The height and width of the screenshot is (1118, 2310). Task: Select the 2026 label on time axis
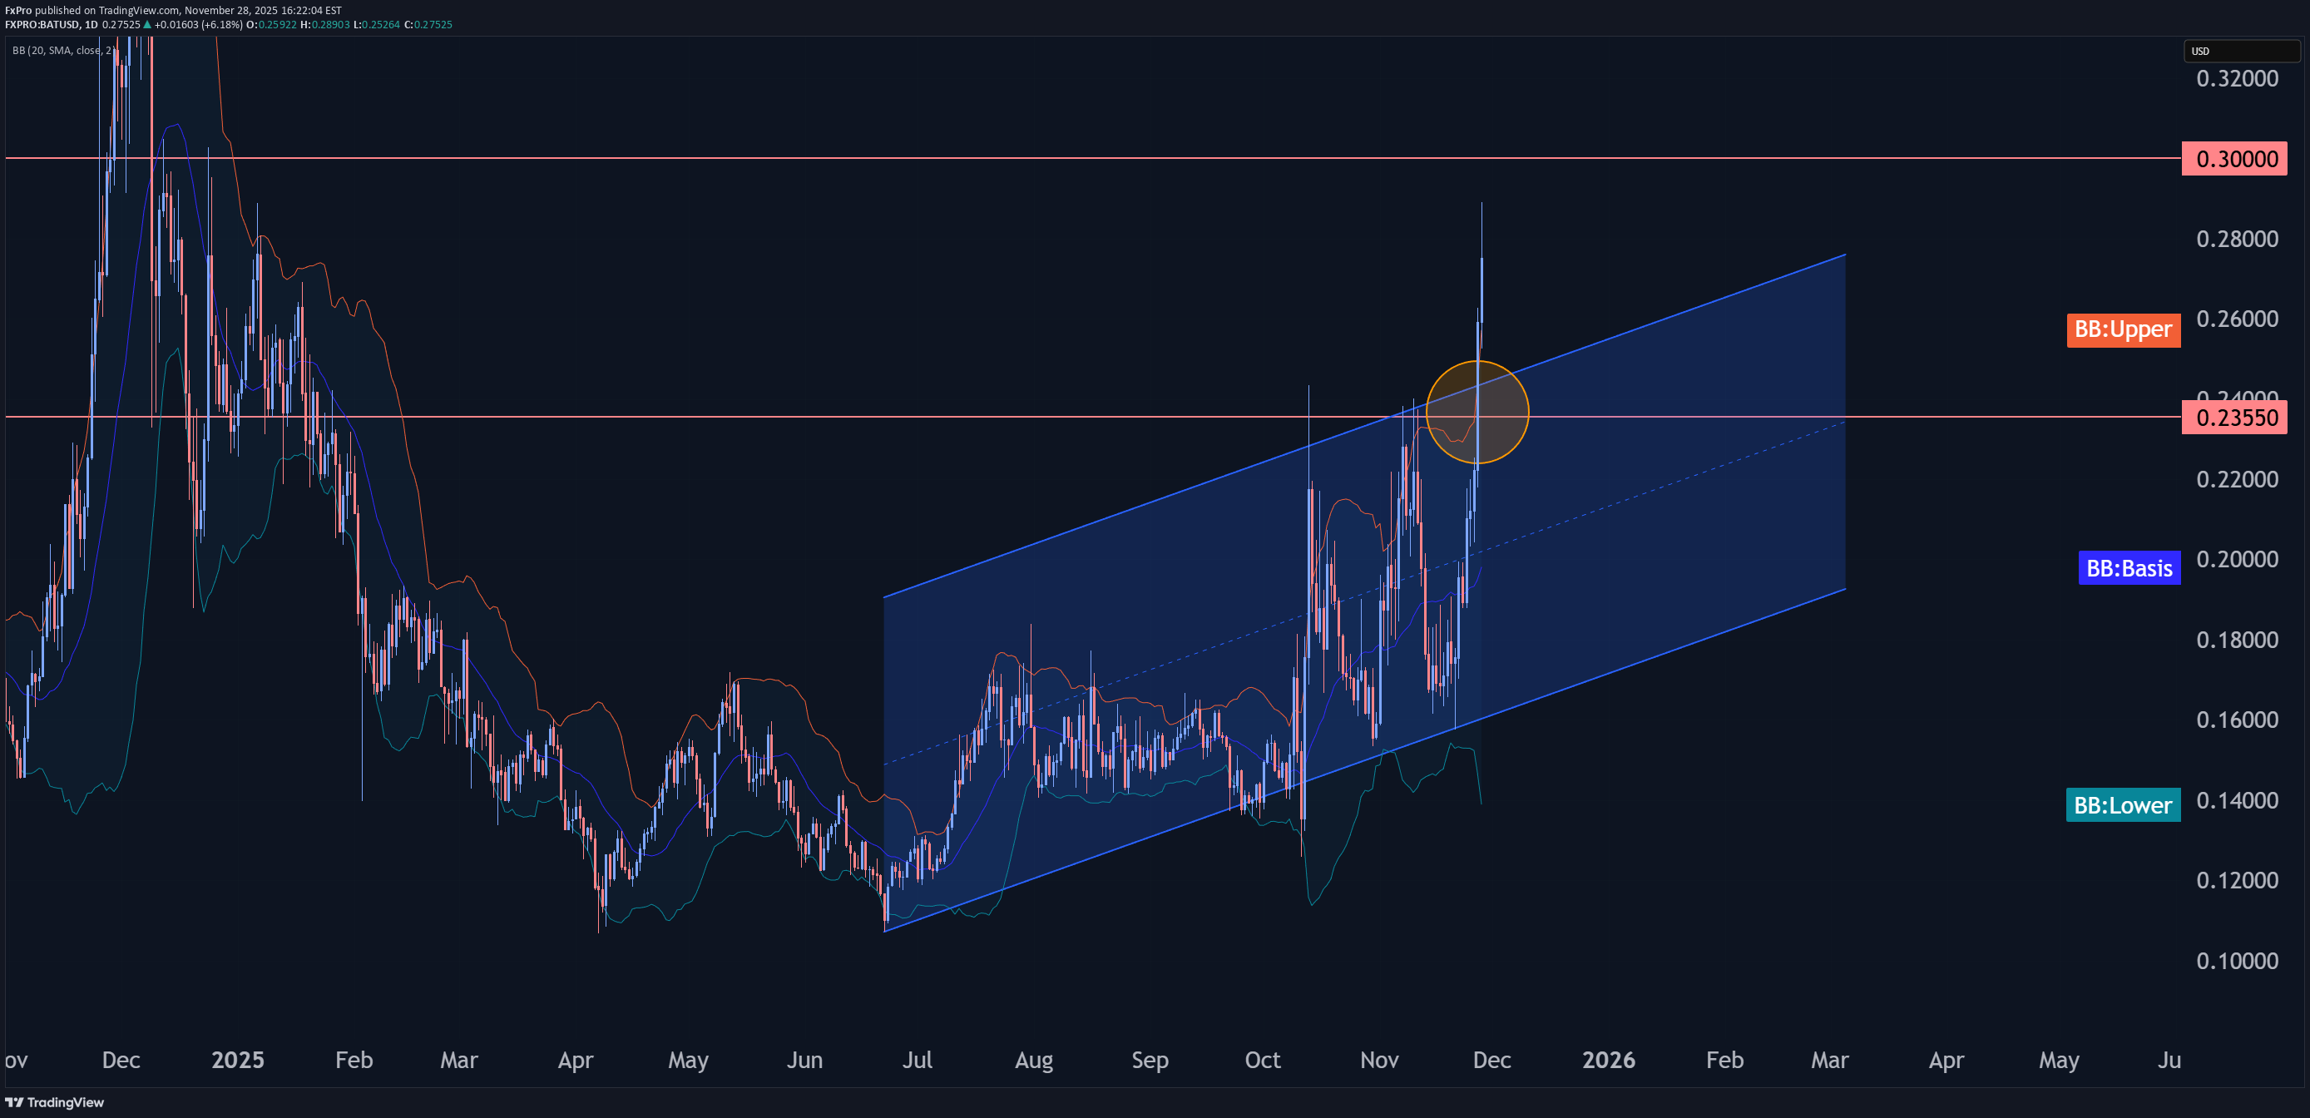[1608, 1060]
